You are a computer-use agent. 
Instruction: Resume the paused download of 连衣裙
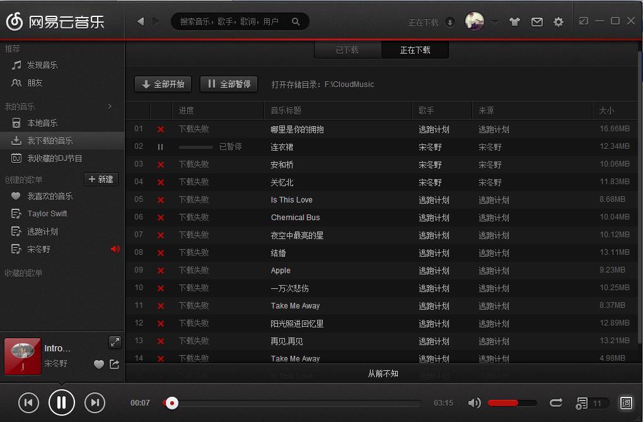pyautogui.click(x=160, y=146)
